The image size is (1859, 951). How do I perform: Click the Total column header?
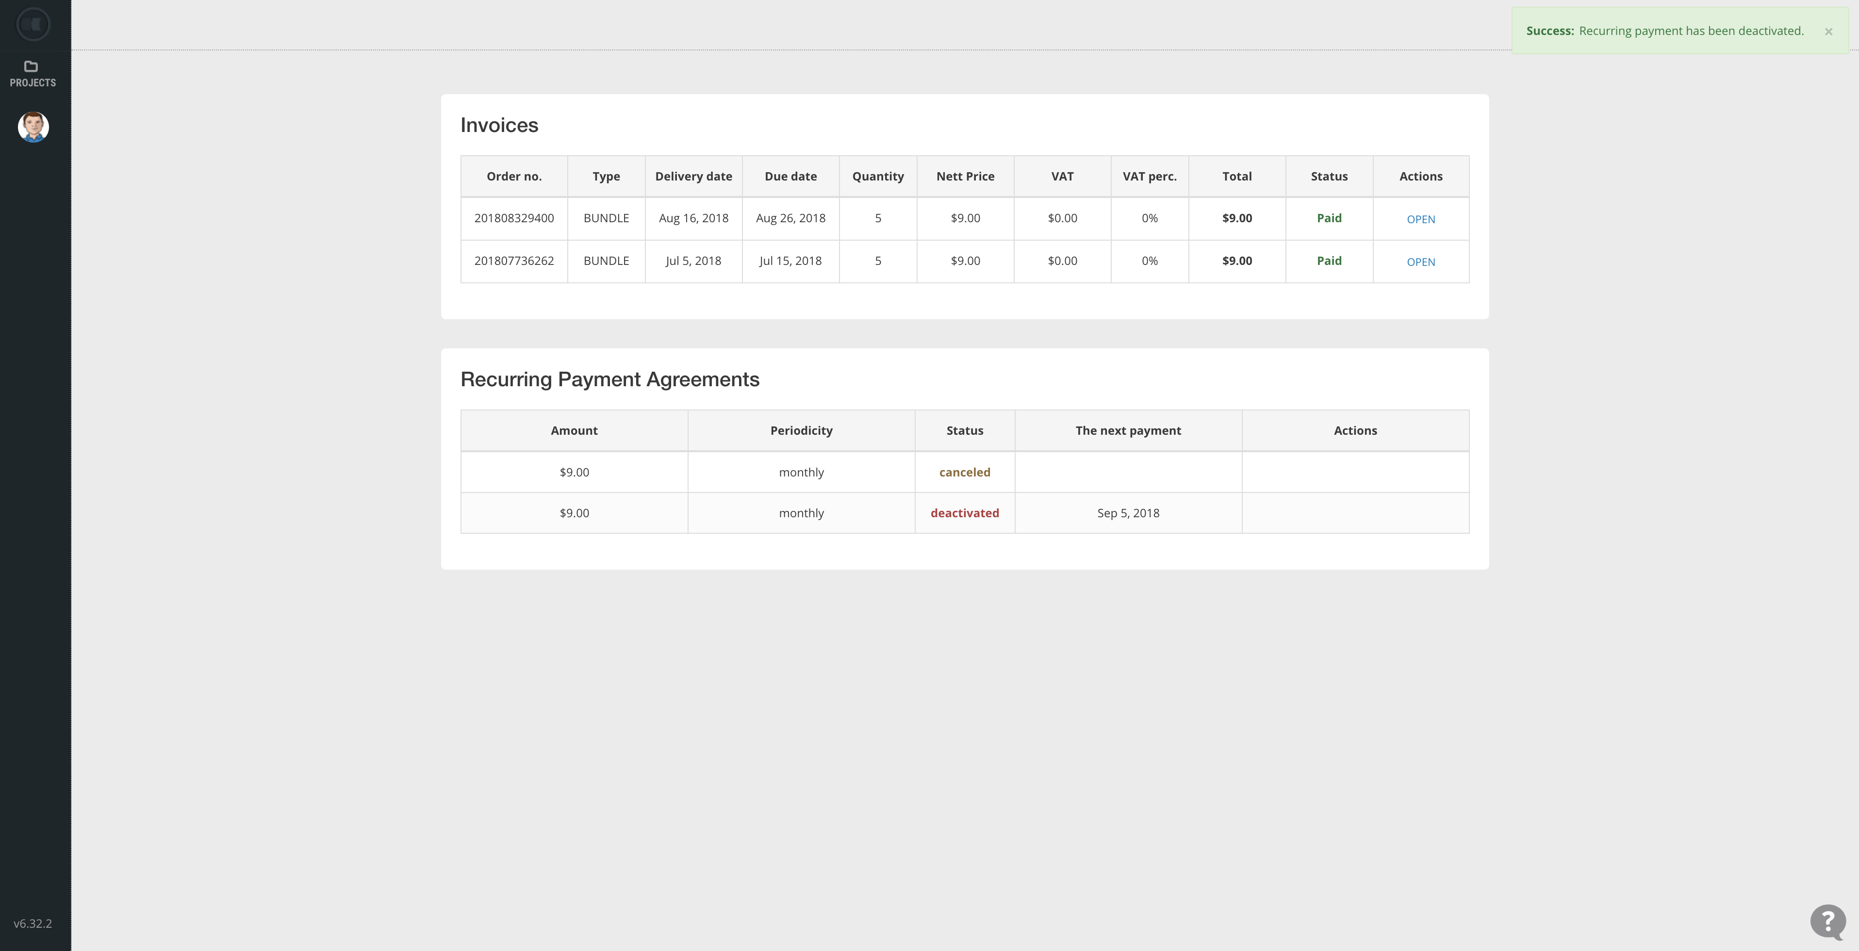coord(1237,176)
